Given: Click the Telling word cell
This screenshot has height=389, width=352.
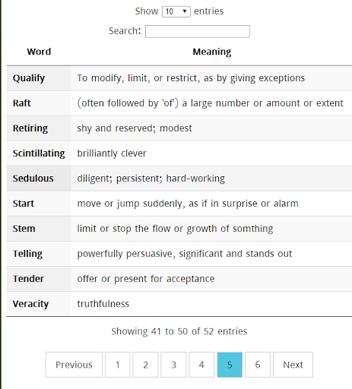Looking at the screenshot, I should click(x=39, y=254).
